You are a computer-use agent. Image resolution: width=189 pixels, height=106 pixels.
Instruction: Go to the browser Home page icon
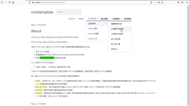click(x=13, y=2)
